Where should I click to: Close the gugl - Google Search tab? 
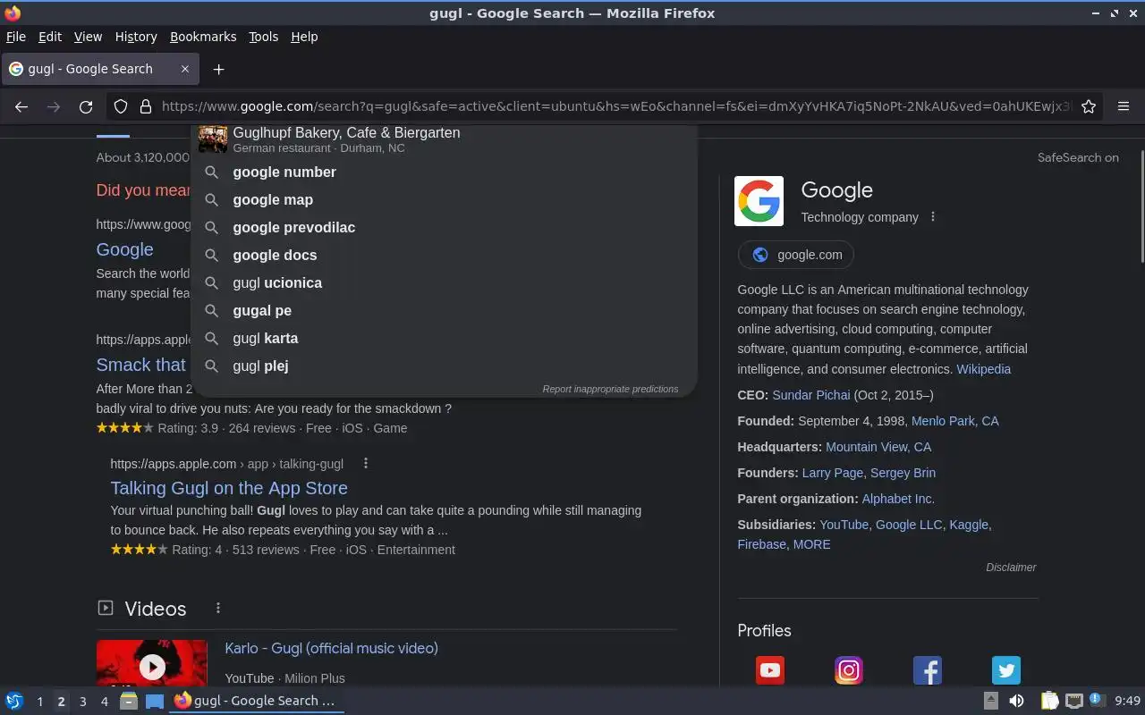pyautogui.click(x=185, y=69)
